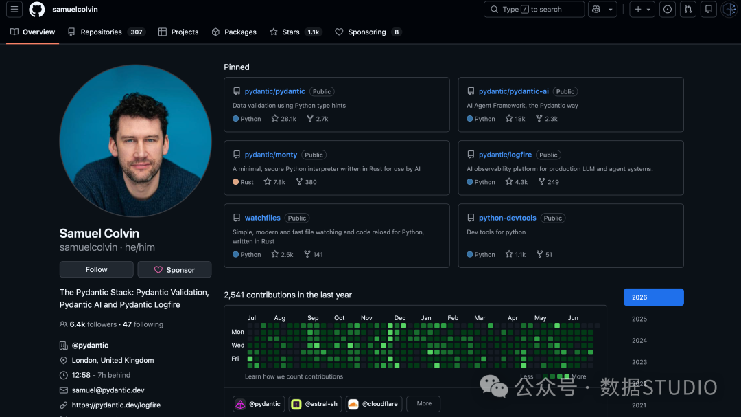This screenshot has width=741, height=417.
Task: View 141 forks of watchfiles
Action: [x=313, y=254]
